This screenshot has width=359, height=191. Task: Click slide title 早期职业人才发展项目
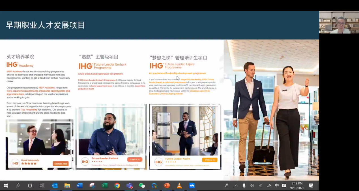(46, 25)
